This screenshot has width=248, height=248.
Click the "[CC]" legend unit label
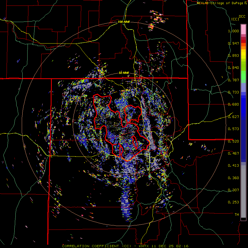coord(235,19)
